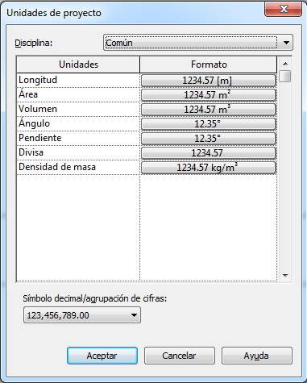This screenshot has height=383, width=307.
Task: Edit the Ángulo format button
Action: (x=209, y=124)
